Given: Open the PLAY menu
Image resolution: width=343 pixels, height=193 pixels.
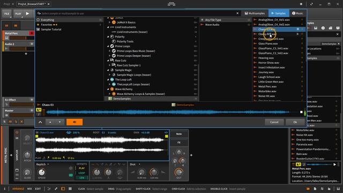Looking at the screenshot, I should 18,13.
